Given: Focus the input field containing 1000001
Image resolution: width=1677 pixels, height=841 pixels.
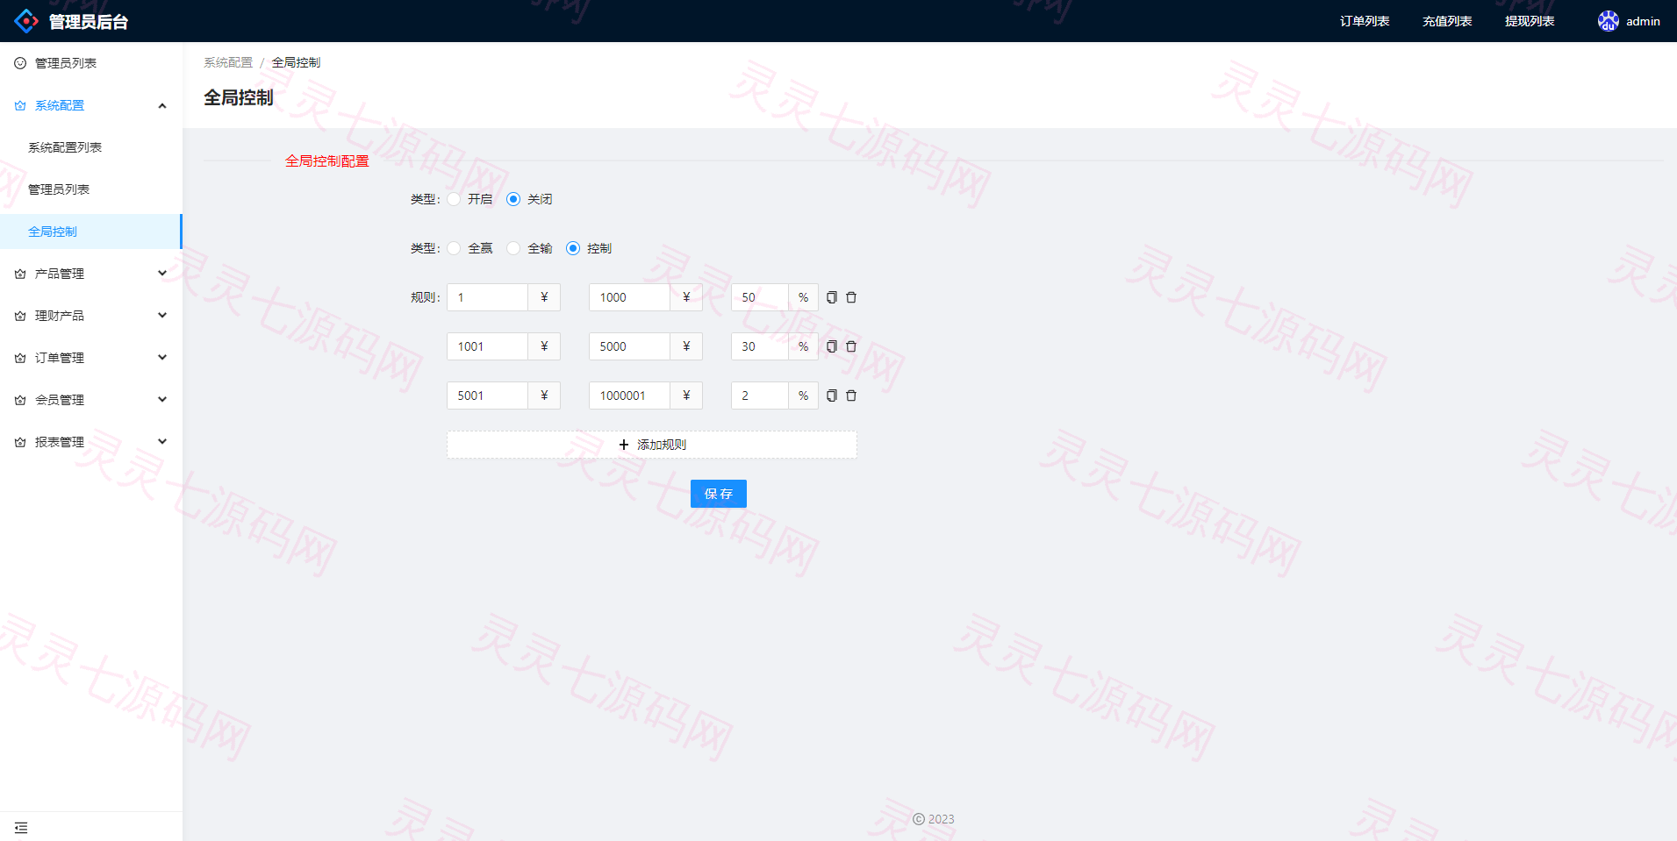Looking at the screenshot, I should 629,396.
